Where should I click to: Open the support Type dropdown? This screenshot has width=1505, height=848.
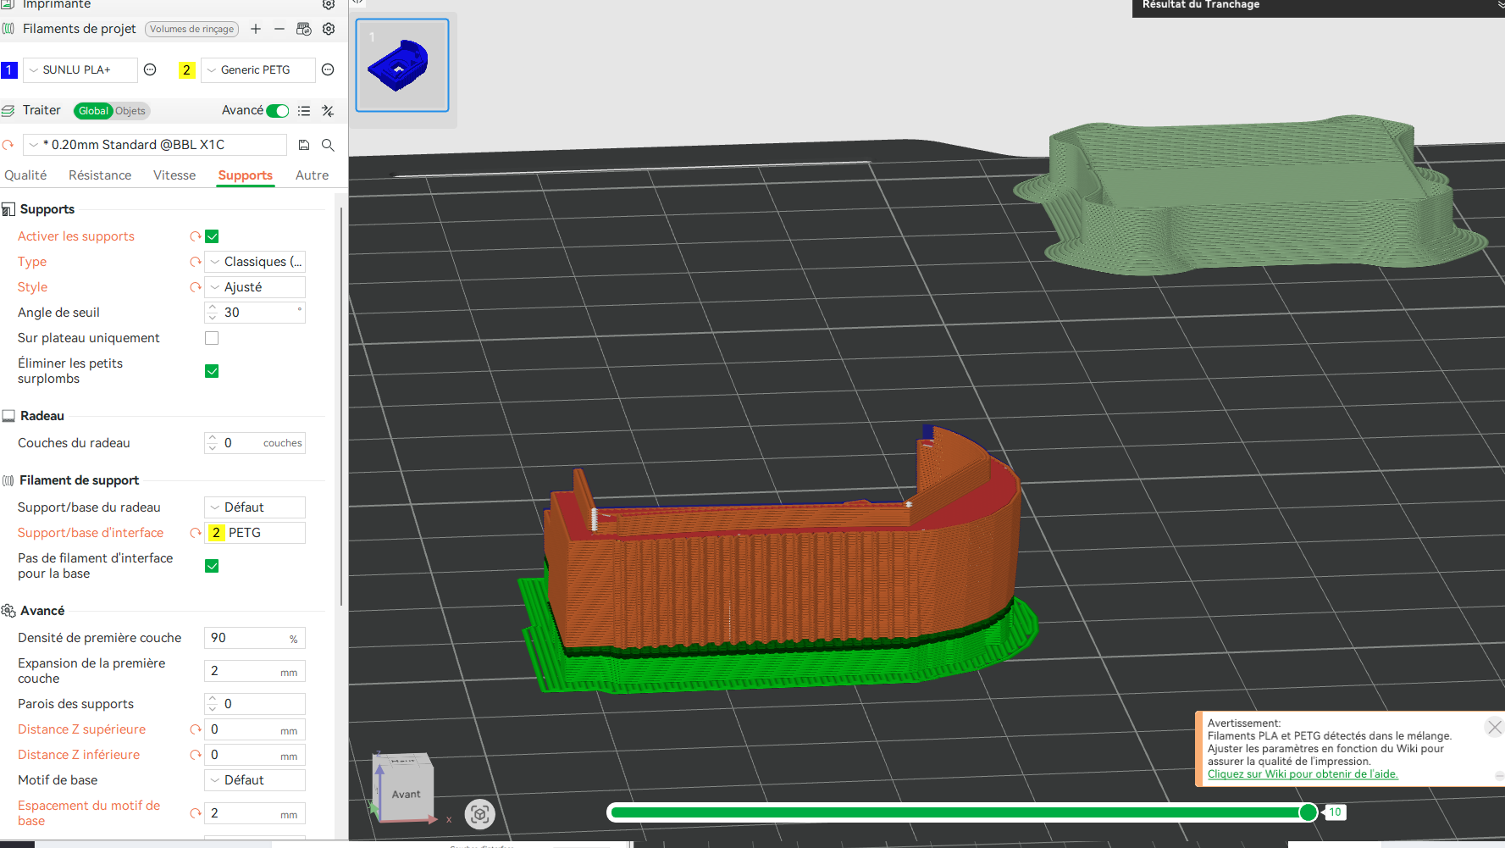255,262
